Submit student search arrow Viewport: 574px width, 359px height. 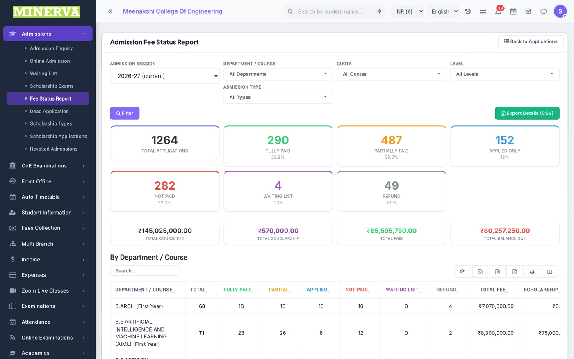(x=379, y=11)
